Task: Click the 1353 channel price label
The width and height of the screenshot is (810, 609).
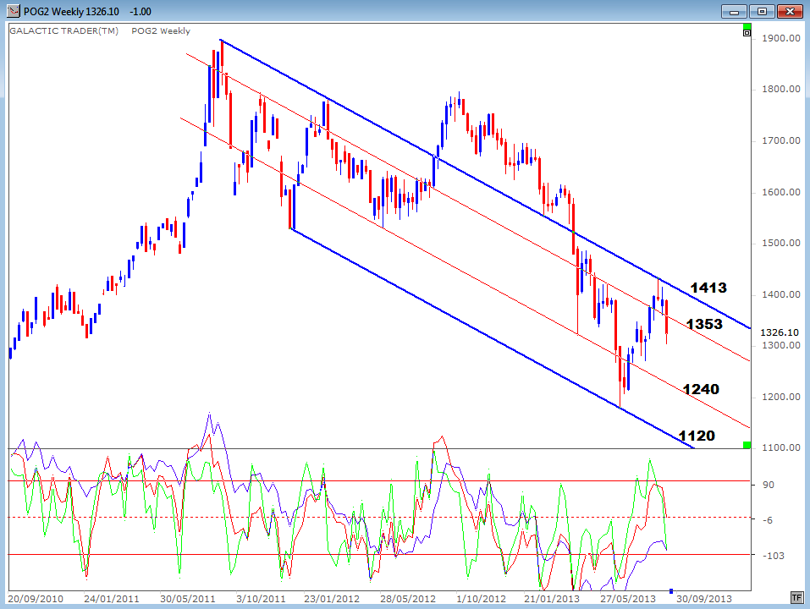Action: 704,324
